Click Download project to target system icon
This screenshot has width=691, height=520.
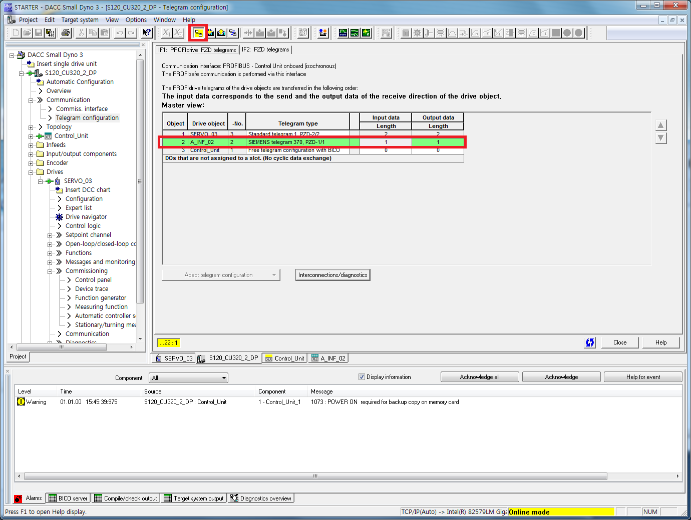coord(210,33)
